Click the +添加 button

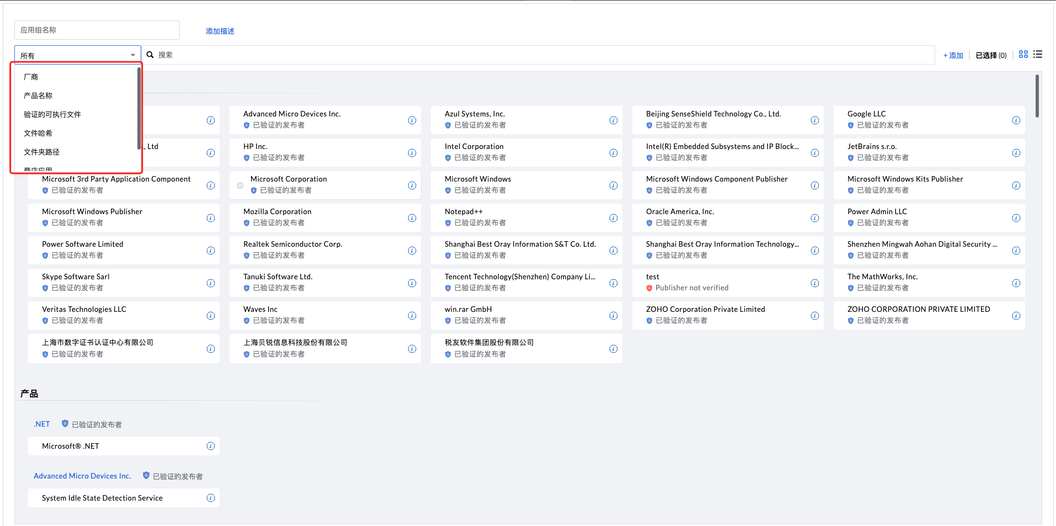[x=953, y=55]
